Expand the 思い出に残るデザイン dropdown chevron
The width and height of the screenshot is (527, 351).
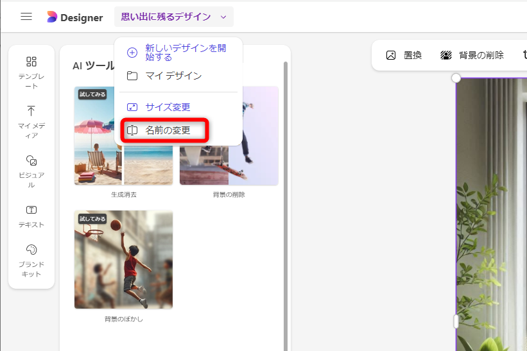(223, 17)
